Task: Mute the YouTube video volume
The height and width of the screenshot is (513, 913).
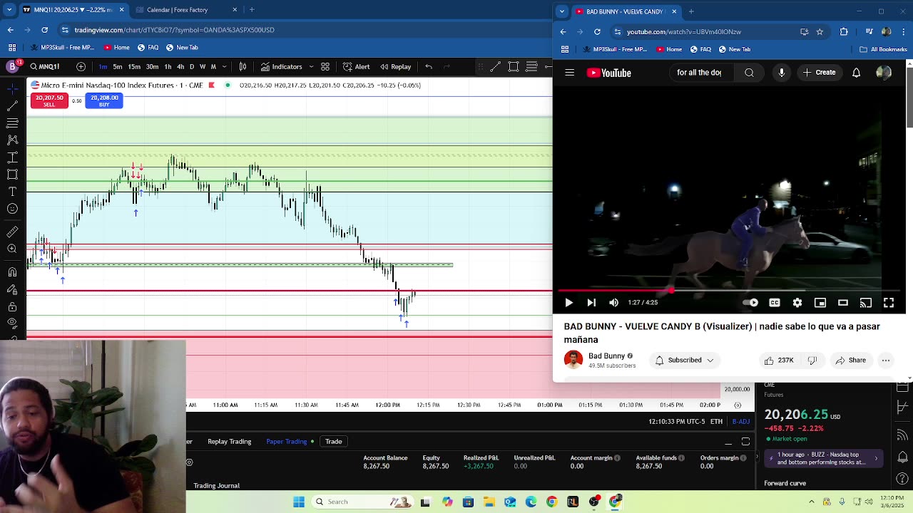Action: 614,303
